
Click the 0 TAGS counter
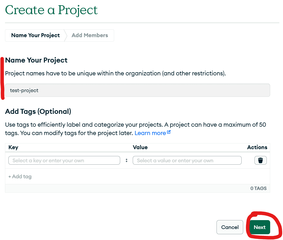[259, 188]
